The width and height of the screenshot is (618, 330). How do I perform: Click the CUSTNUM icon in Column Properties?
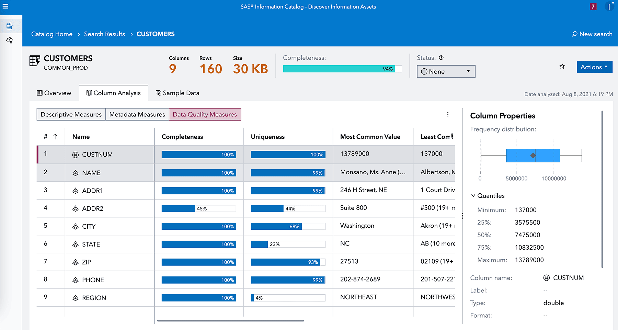coord(547,278)
